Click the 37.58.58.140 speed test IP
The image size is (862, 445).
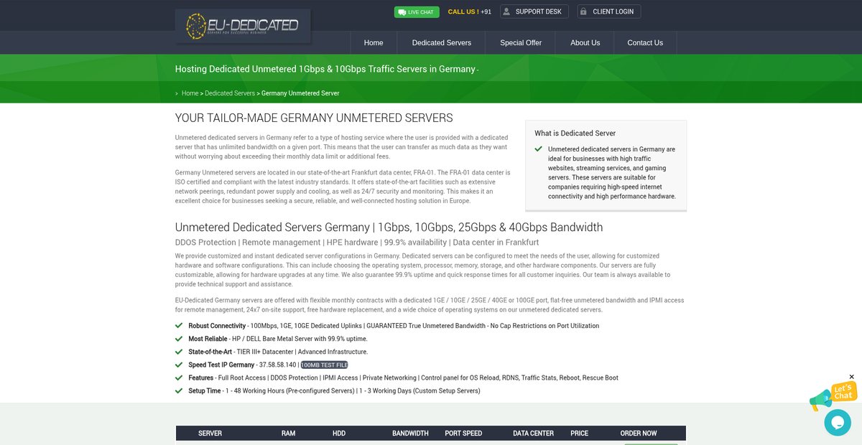[x=277, y=365]
